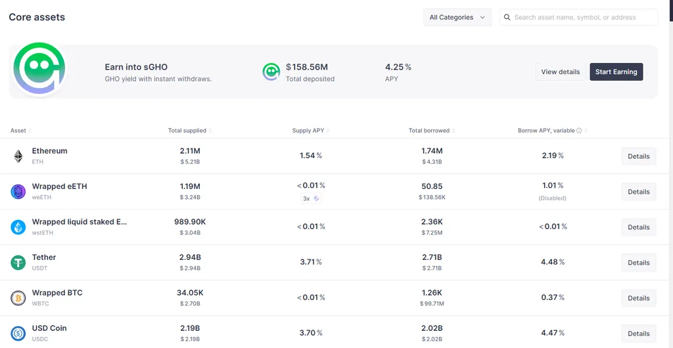
Task: Sort by Asset column sort arrows
Action: click(30, 131)
